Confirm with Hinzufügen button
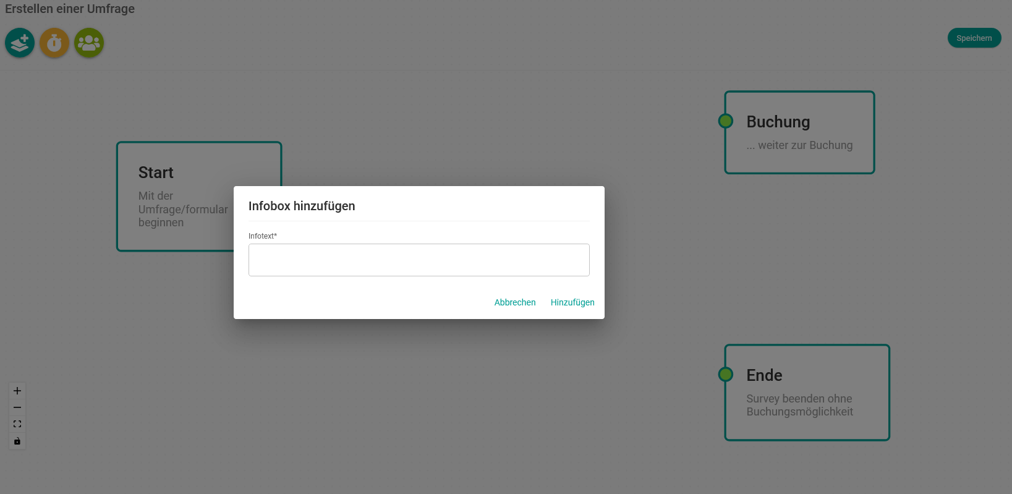 click(x=572, y=302)
